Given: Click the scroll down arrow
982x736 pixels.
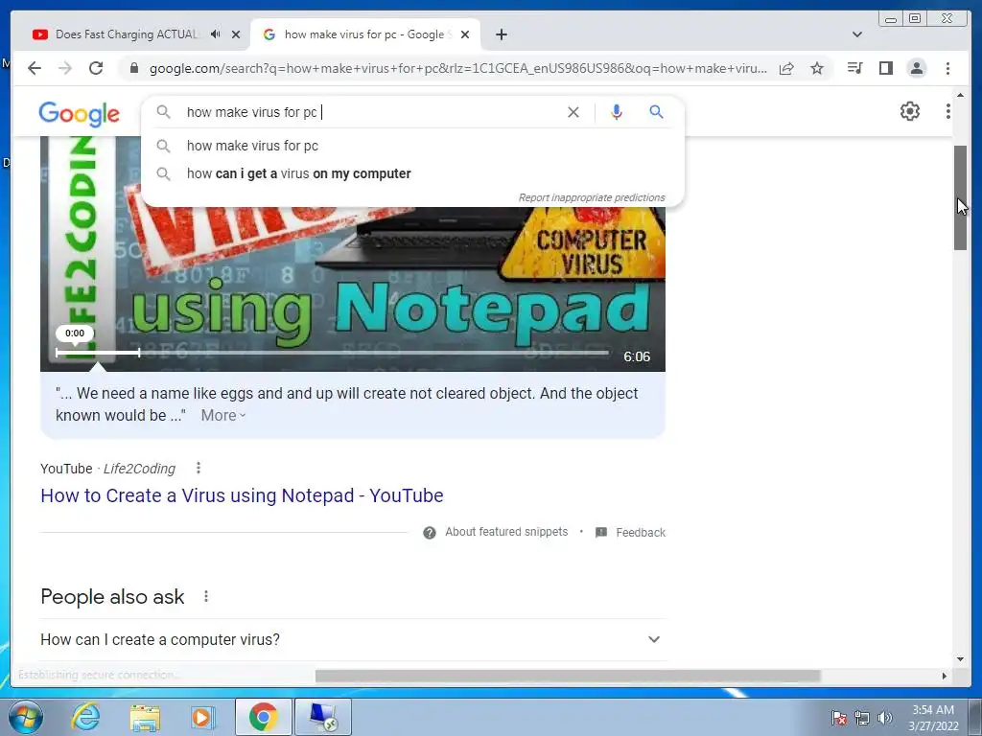Looking at the screenshot, I should click(960, 658).
